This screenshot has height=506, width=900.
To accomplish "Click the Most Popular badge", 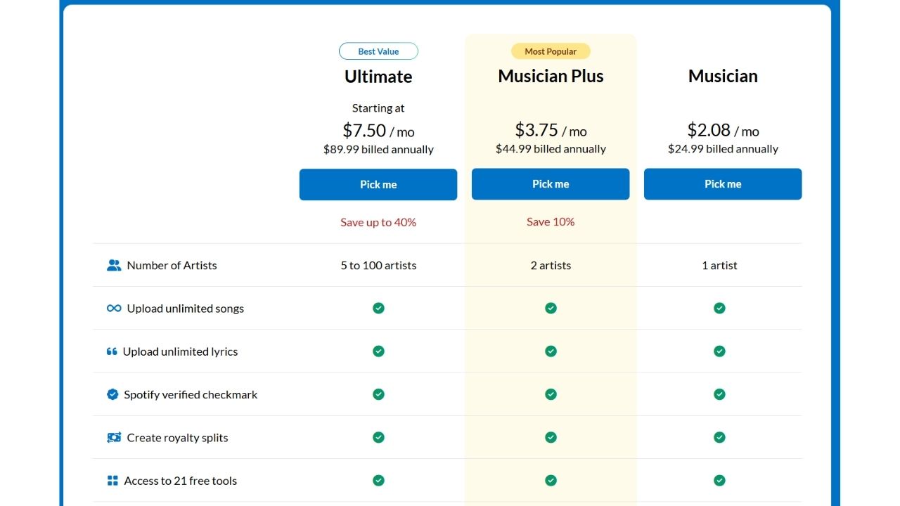I will [x=551, y=51].
